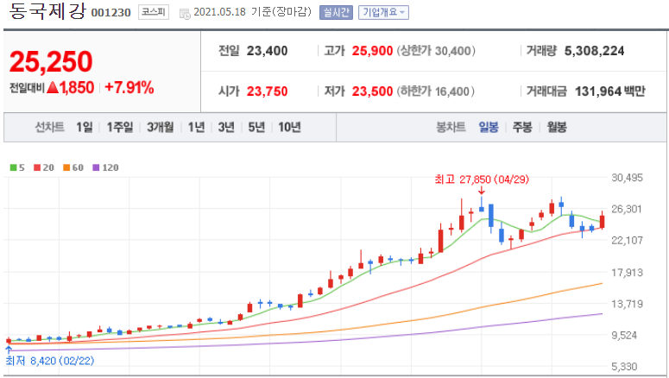
Task: Click the 거래량 value 5,308,224
Action: click(595, 51)
